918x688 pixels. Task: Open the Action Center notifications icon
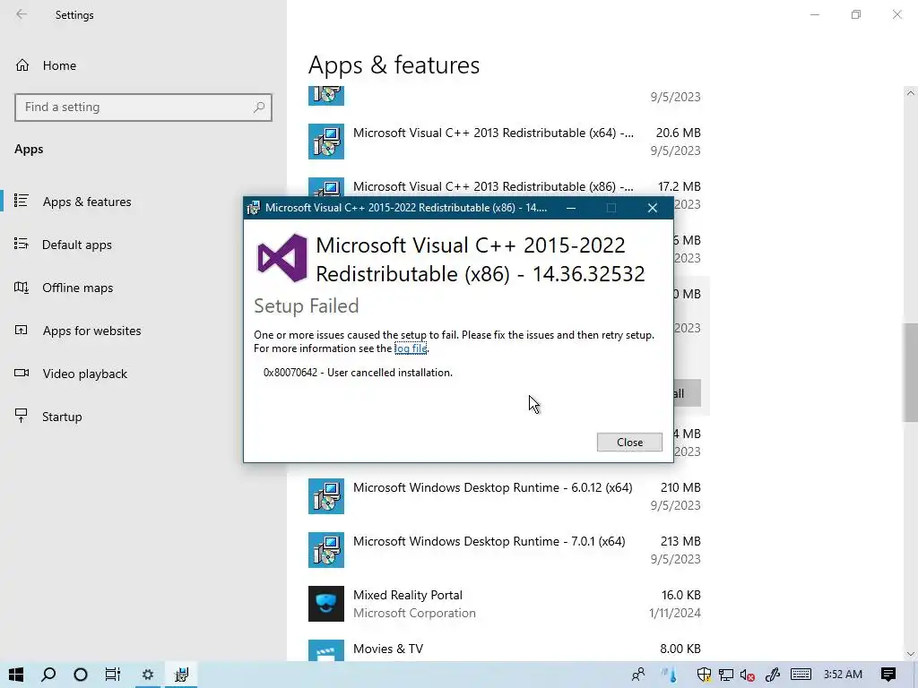point(888,675)
